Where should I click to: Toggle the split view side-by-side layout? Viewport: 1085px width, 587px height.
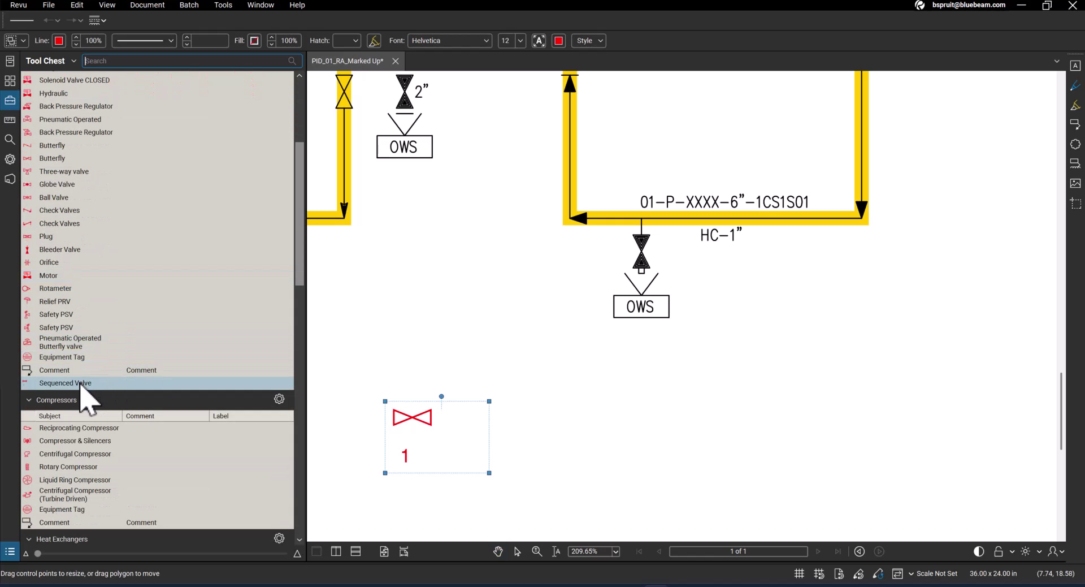coord(335,551)
